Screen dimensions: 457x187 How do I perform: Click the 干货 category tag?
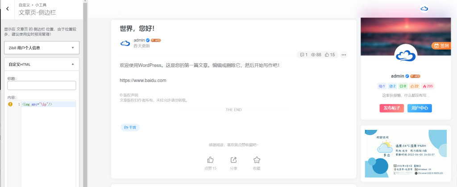click(x=130, y=128)
